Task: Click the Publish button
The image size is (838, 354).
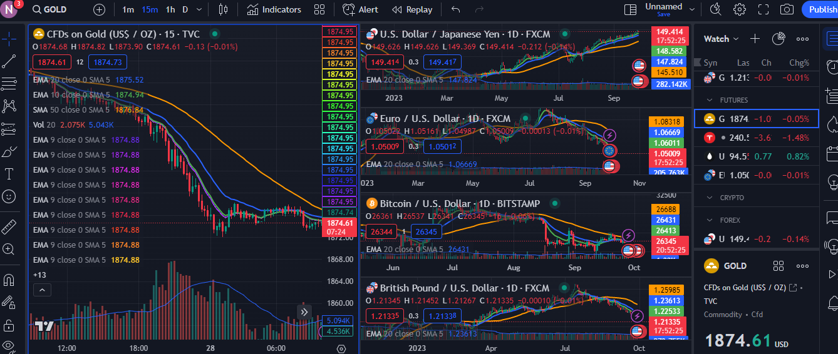Action: [822, 9]
